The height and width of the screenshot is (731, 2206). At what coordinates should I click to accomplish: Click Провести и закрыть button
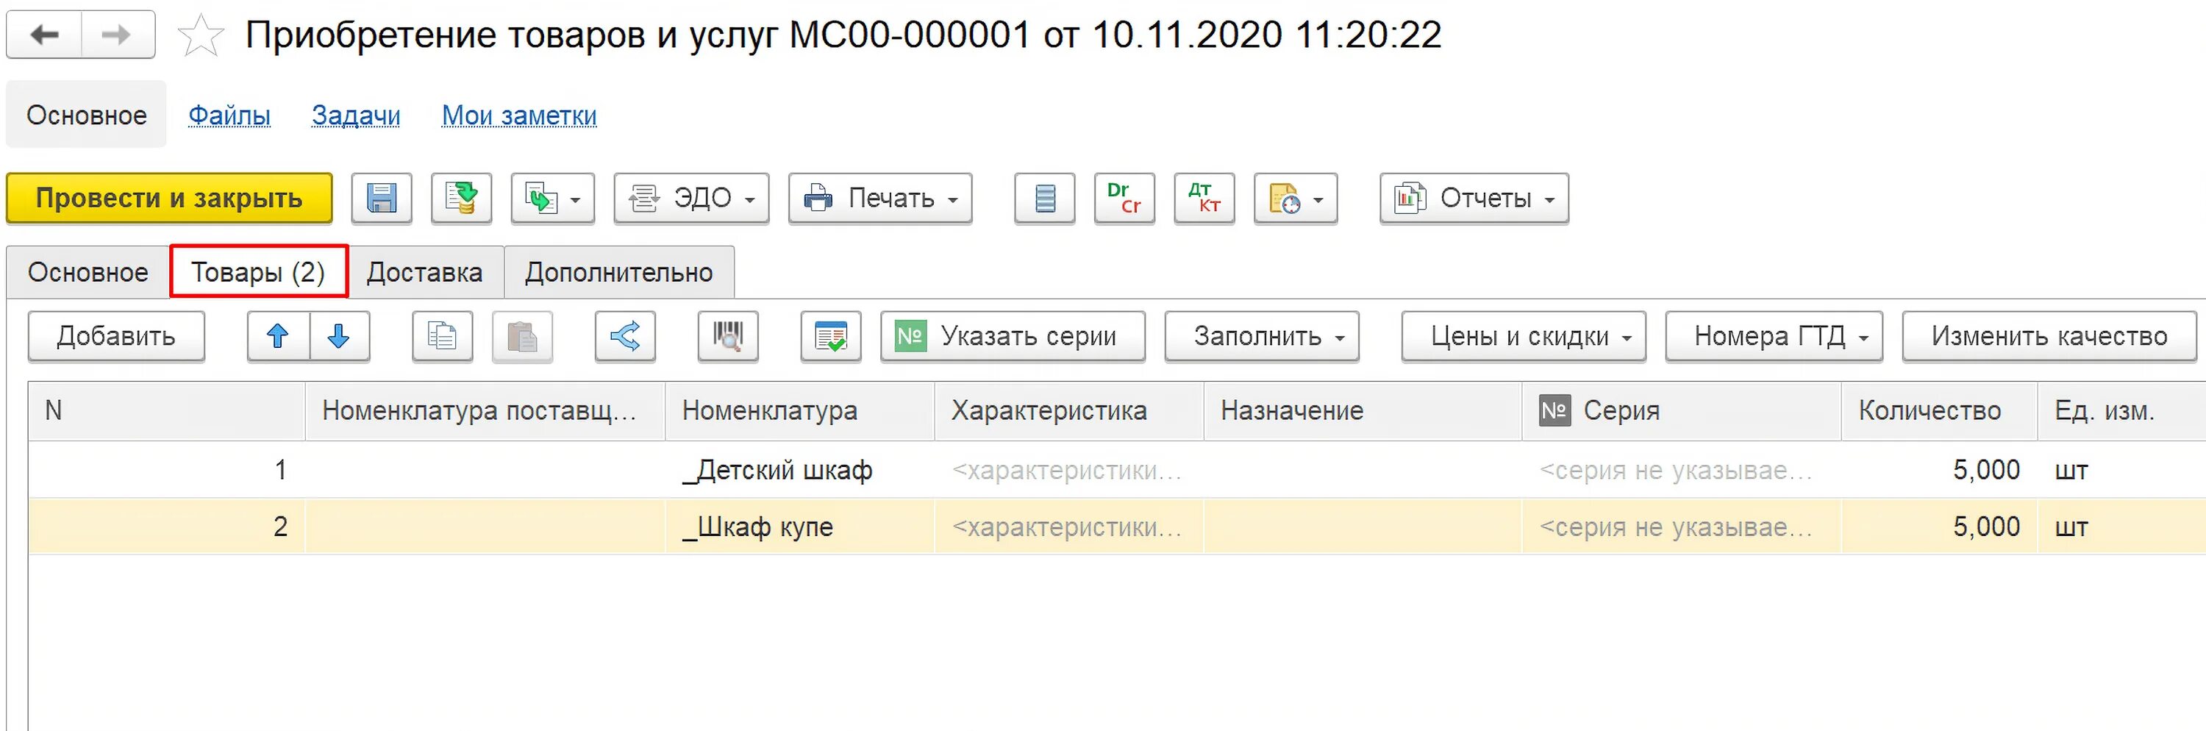tap(170, 199)
